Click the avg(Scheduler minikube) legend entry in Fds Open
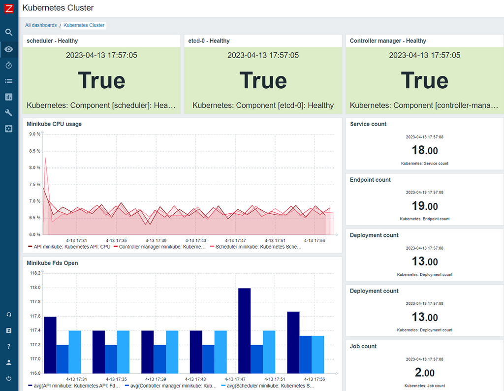 click(x=268, y=386)
